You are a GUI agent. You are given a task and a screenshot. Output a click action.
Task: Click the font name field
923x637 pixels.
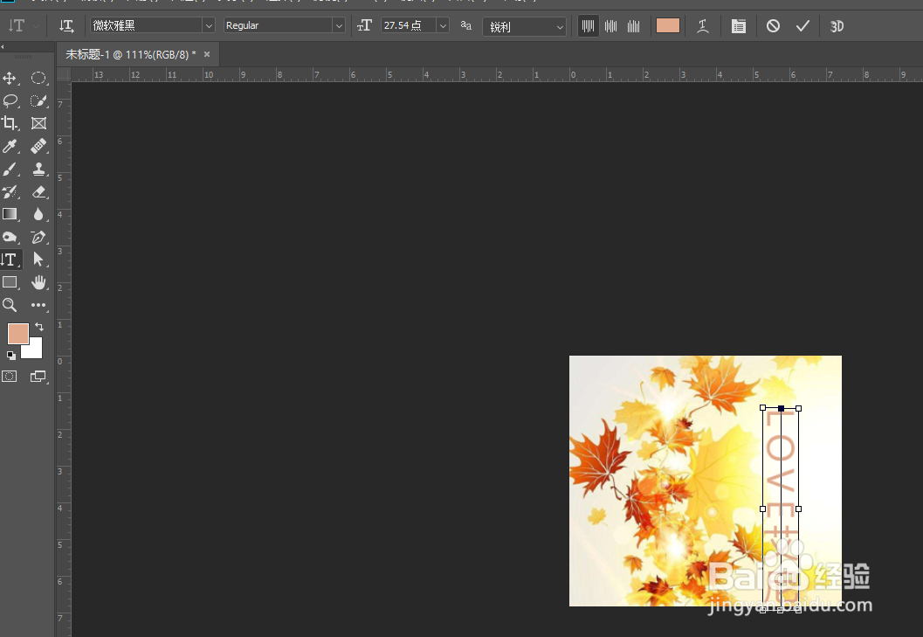click(146, 25)
